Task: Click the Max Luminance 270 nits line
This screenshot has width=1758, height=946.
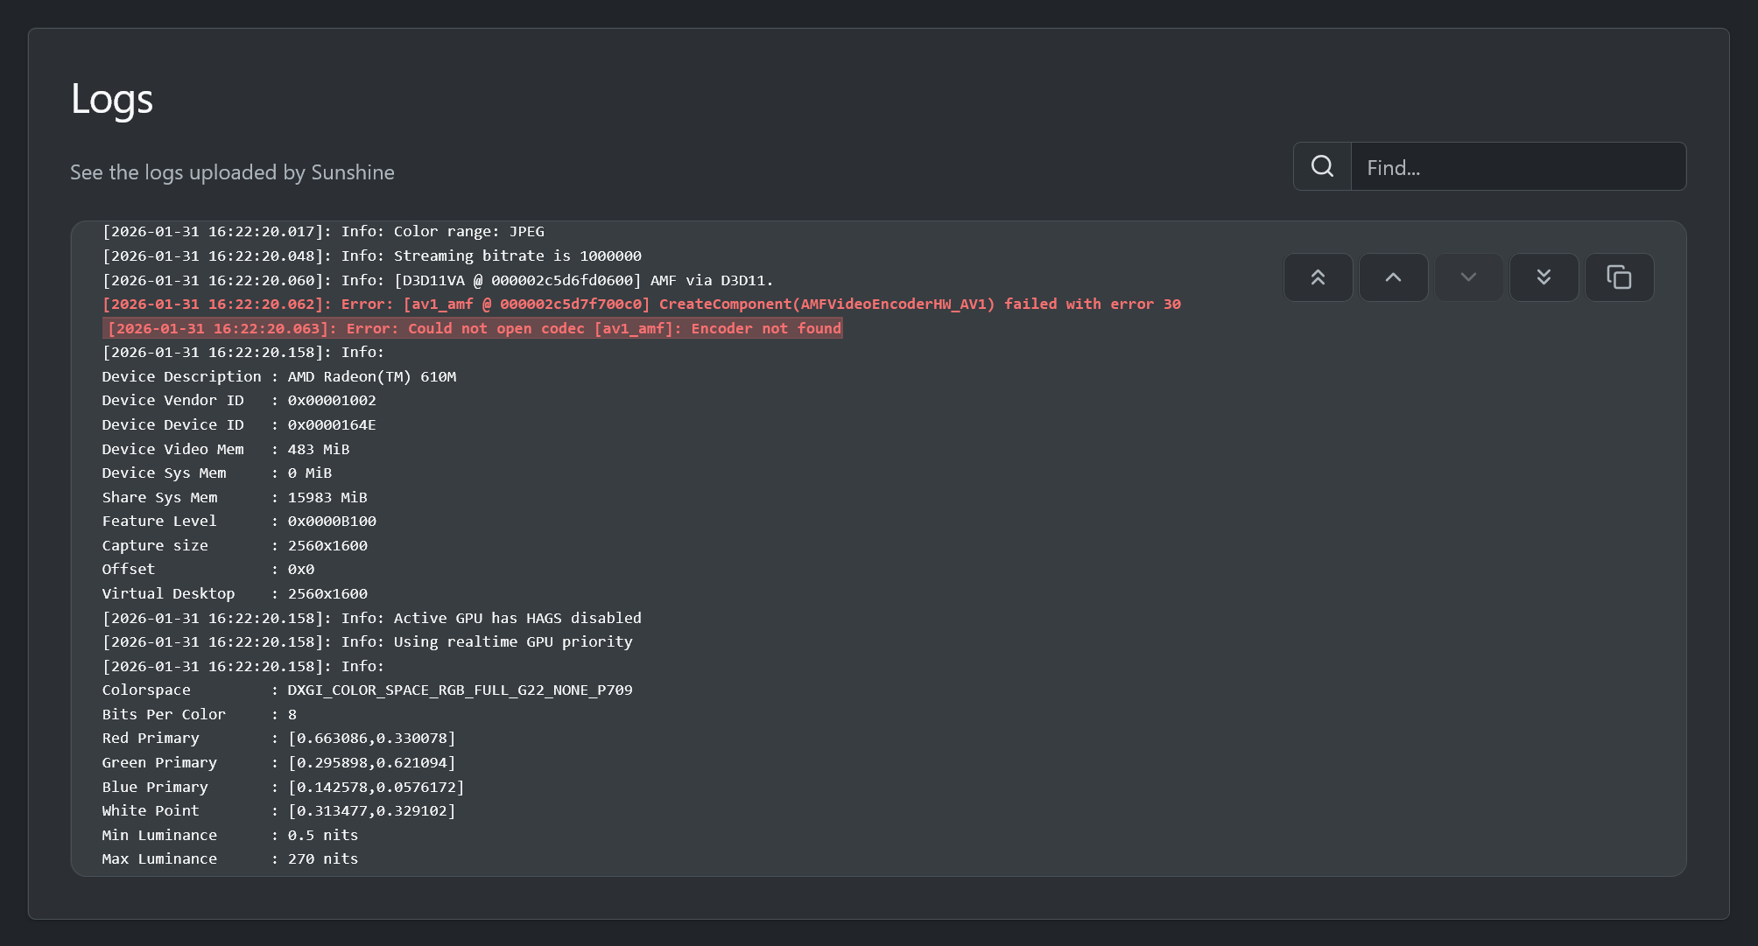Action: pos(229,859)
